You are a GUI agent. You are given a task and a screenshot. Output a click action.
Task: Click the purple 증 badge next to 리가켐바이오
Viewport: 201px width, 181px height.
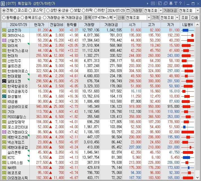click(4, 132)
